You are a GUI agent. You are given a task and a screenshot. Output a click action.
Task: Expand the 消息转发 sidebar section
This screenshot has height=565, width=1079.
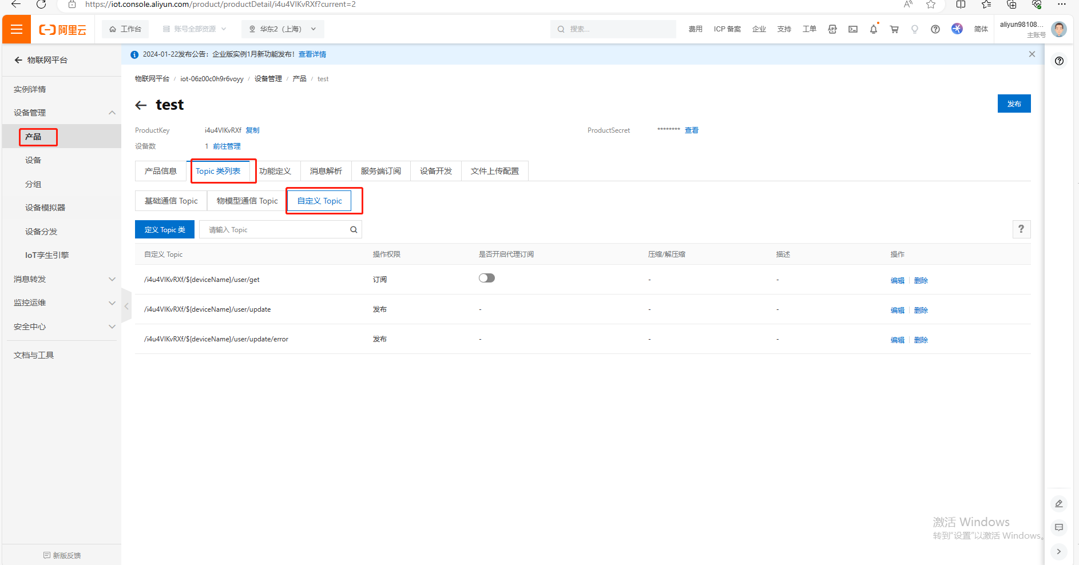point(112,279)
